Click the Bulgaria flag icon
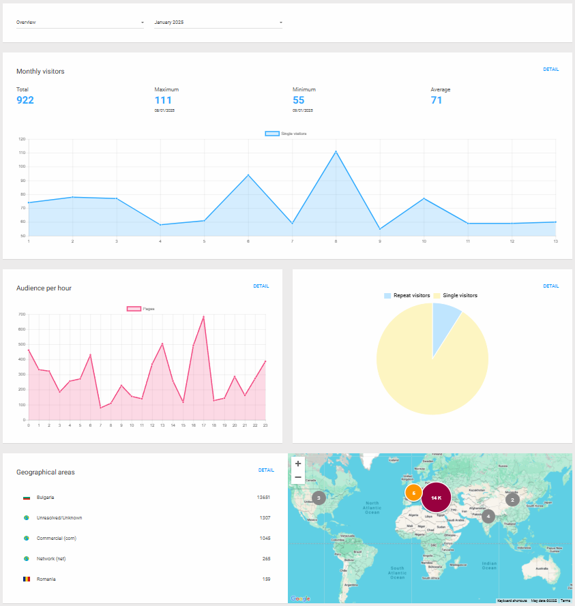Viewport: 575px width, 606px height. click(x=27, y=498)
